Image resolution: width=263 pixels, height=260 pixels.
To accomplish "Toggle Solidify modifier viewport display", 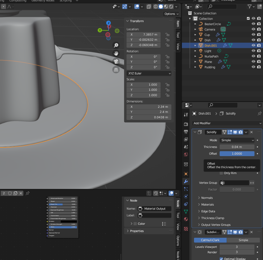I will tap(235, 132).
